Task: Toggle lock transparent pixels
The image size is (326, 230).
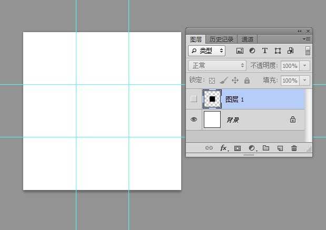Action: click(212, 81)
